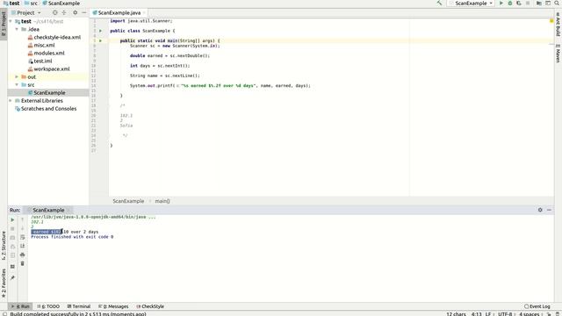
Task: Click the Restore Layout icon in the Run panel
Action: coord(12,267)
